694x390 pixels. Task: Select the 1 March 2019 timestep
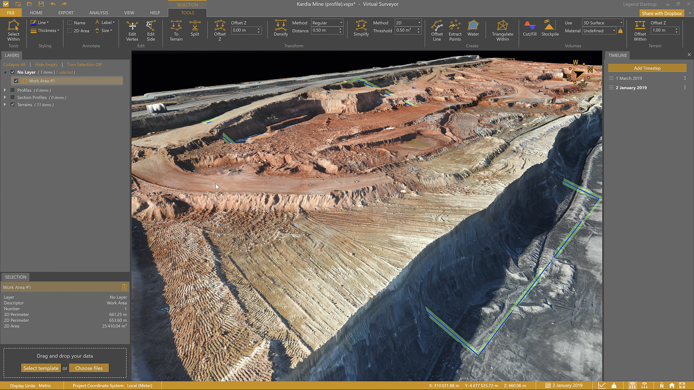click(629, 78)
